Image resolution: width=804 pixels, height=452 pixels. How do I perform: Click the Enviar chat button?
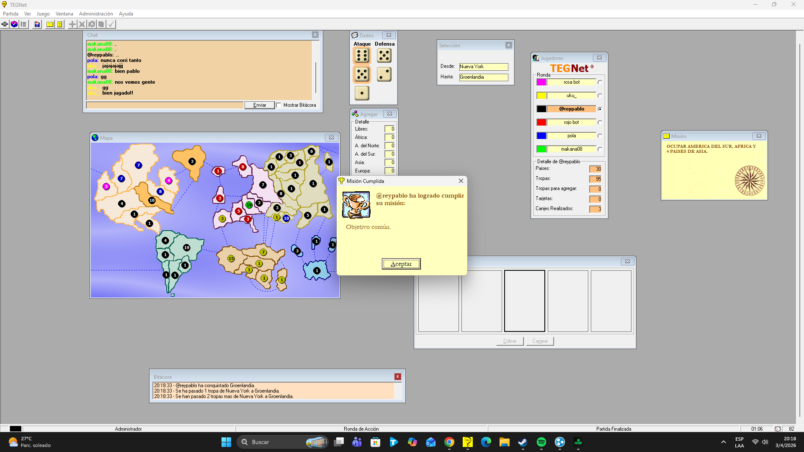260,105
